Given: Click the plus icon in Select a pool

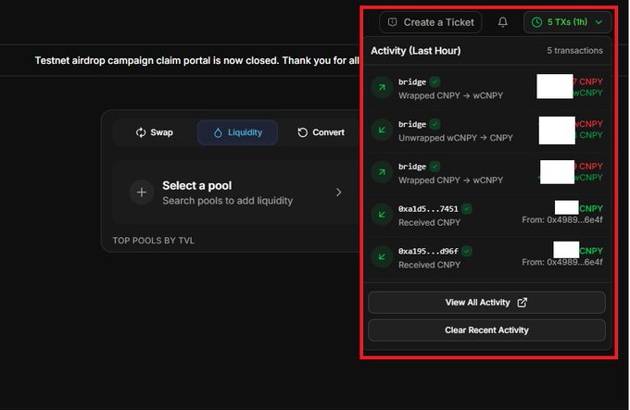Looking at the screenshot, I should pyautogui.click(x=142, y=193).
